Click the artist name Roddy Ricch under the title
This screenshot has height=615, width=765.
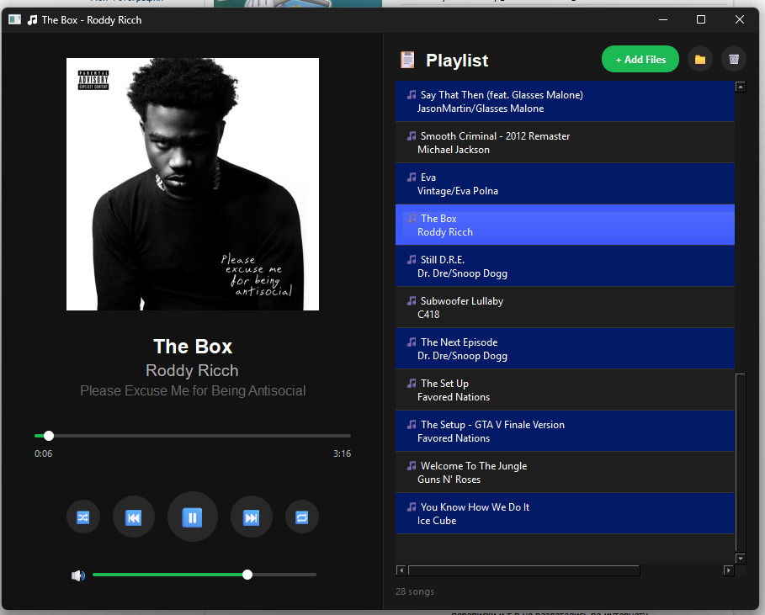(x=192, y=371)
